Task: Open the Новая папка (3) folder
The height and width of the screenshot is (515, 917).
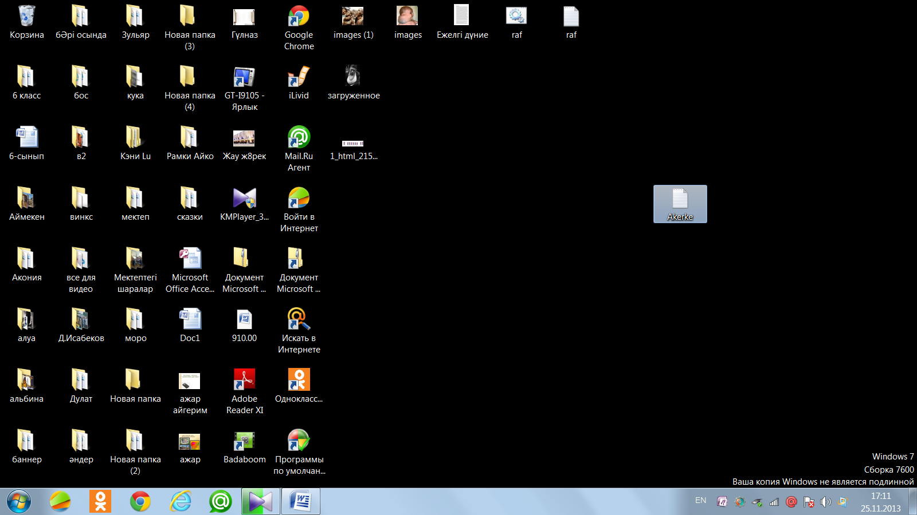Action: 190,28
